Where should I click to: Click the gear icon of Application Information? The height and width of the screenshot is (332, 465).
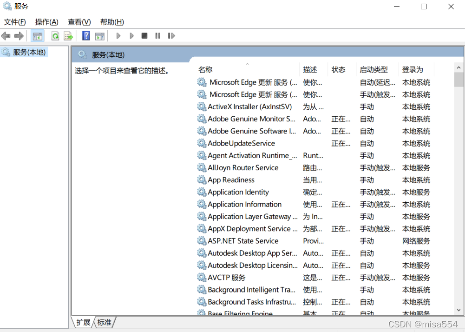[x=202, y=204]
